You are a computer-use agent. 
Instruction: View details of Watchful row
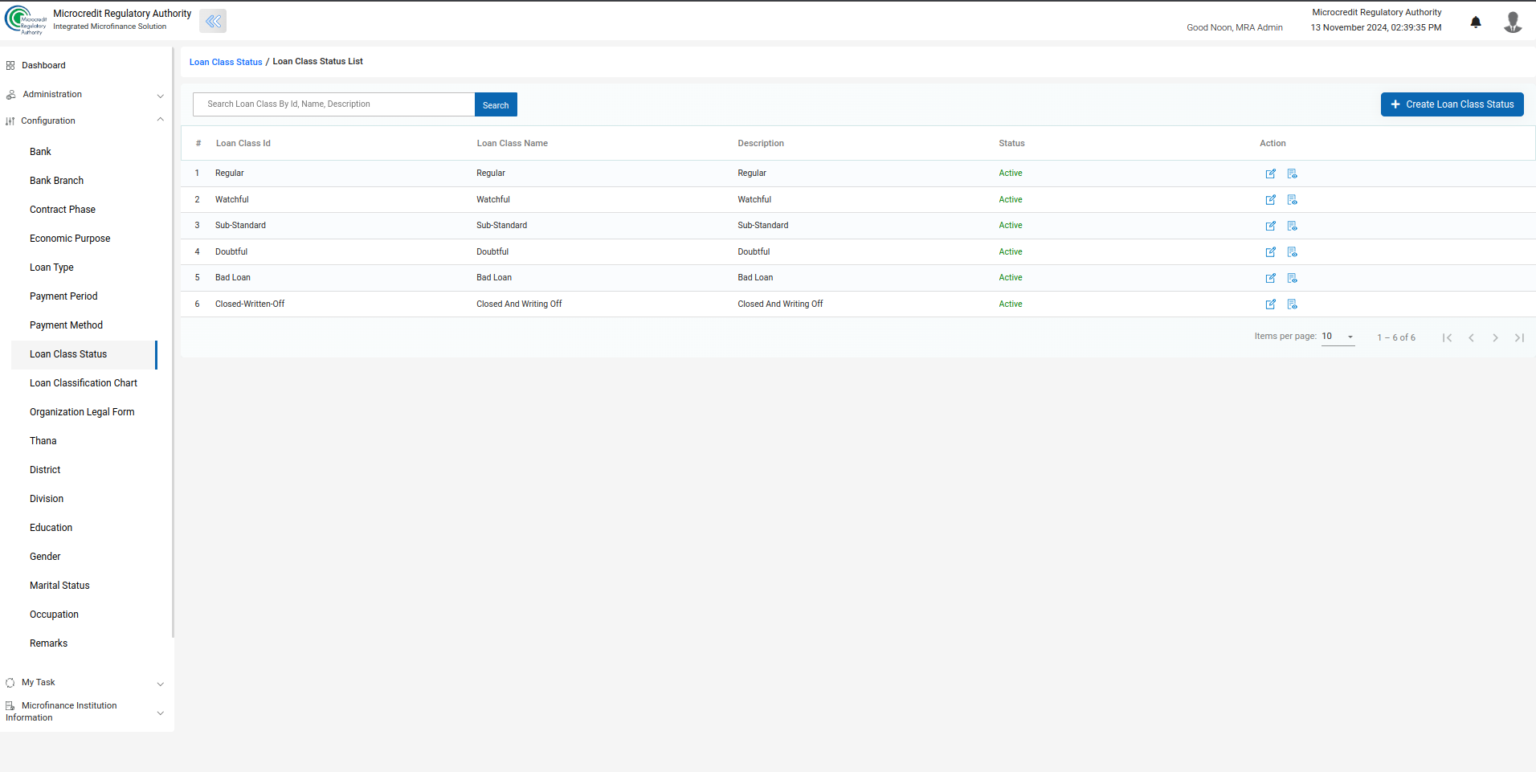click(x=1292, y=200)
